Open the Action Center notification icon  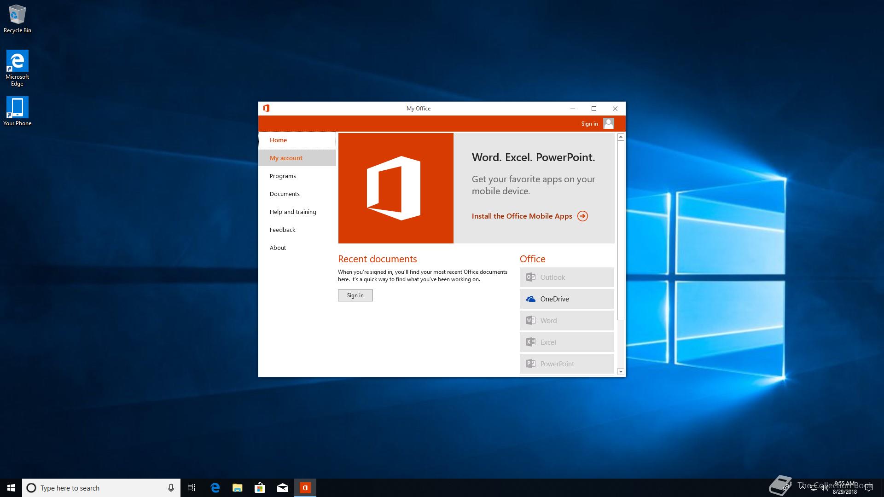869,488
